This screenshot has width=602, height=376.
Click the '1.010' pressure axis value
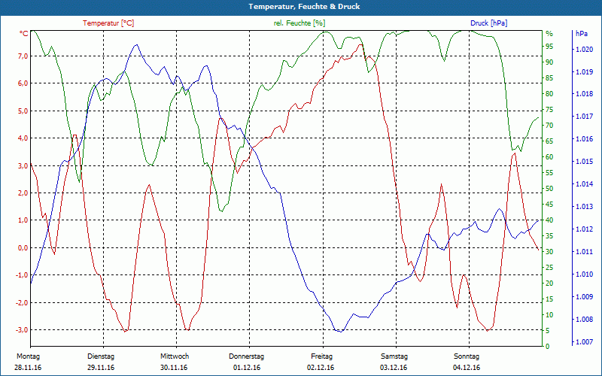(x=584, y=274)
